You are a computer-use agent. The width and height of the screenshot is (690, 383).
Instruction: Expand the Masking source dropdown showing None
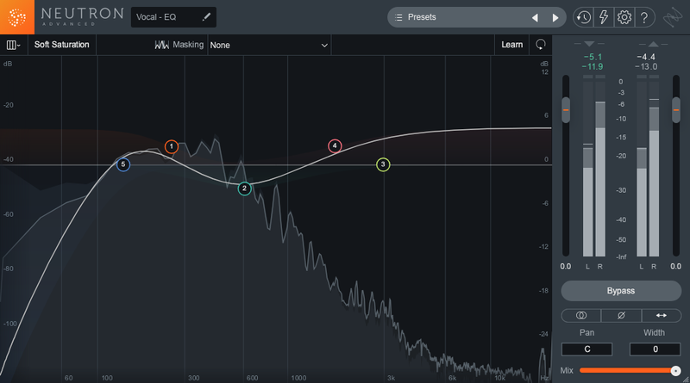point(269,44)
